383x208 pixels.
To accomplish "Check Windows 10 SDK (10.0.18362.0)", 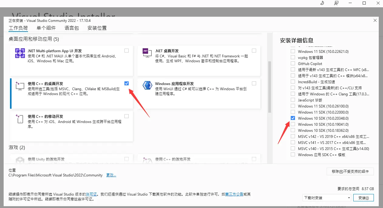I will pos(293,130).
